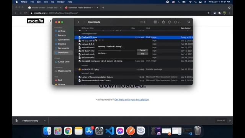Skip verifying the disk image
Screen dimensions: 245x138
tap(142, 54)
